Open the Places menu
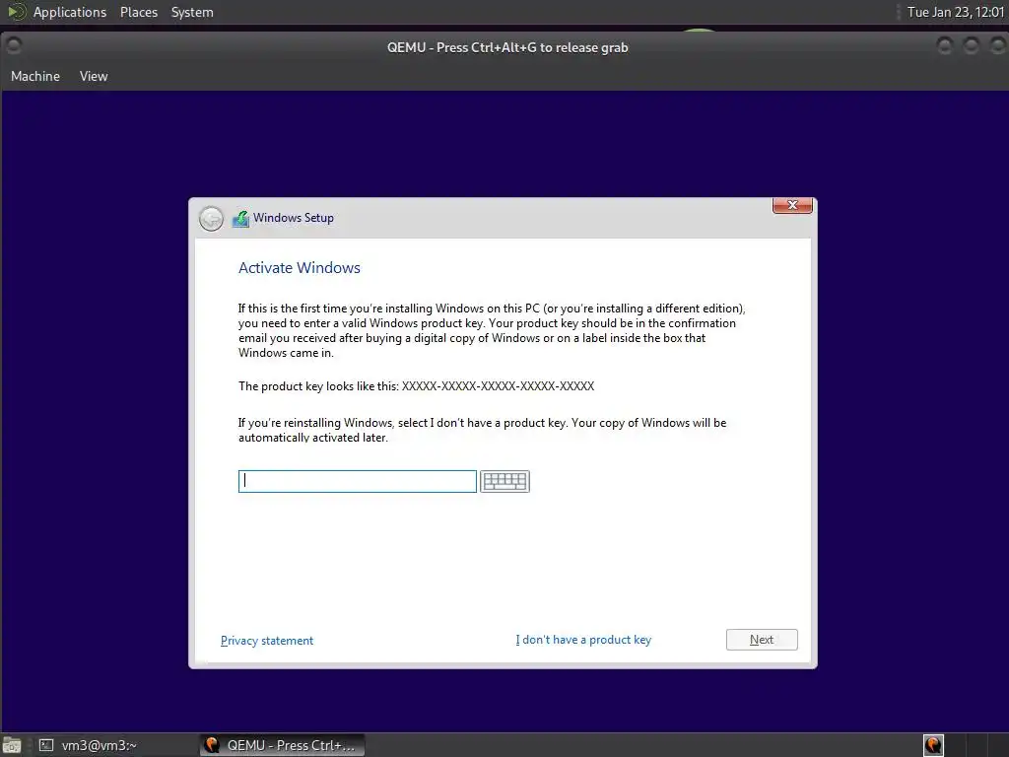 [138, 12]
